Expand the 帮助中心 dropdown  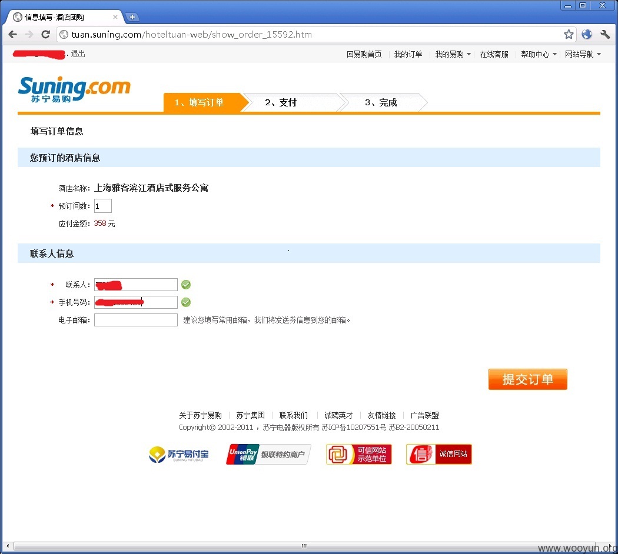[x=539, y=54]
